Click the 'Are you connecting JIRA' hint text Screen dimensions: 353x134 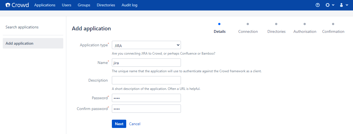(164, 53)
